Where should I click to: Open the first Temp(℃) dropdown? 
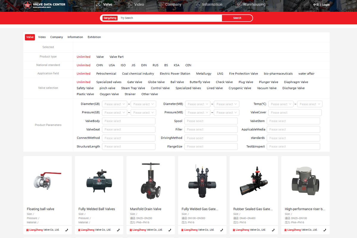[281, 104]
